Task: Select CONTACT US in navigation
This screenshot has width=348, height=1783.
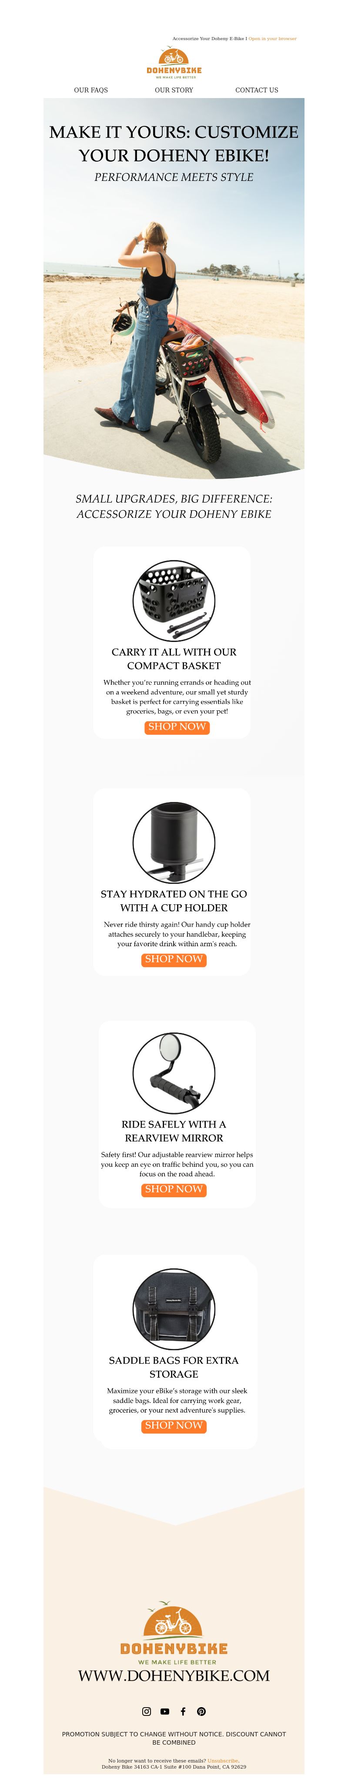Action: (x=257, y=90)
